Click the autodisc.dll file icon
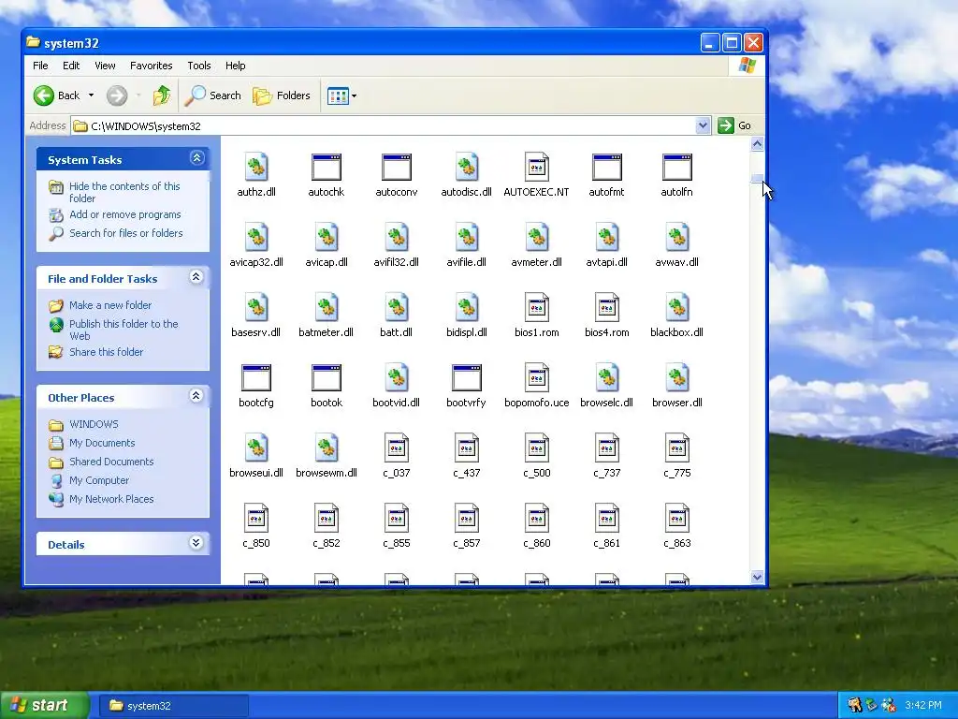Screen dimensions: 958x719 (x=467, y=167)
